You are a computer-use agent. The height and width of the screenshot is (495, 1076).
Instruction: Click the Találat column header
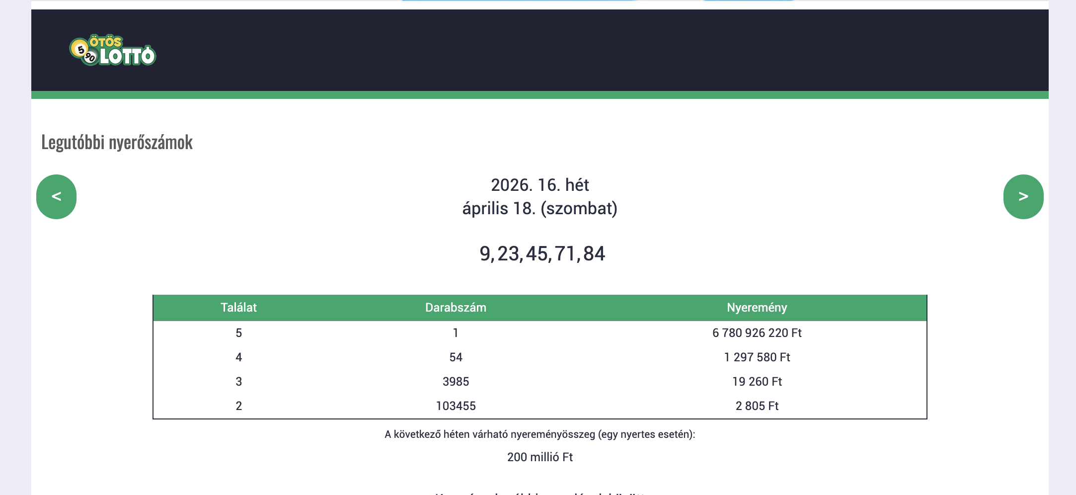click(238, 308)
